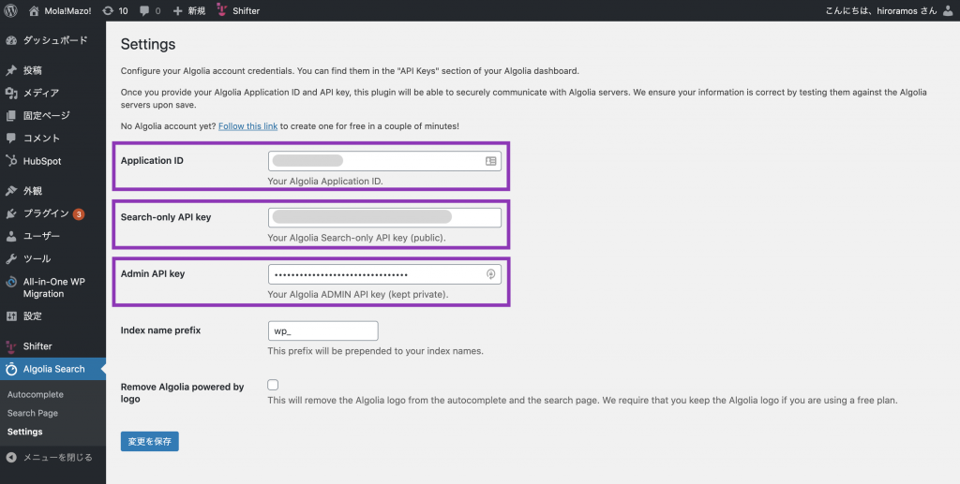
Task: Focus the Admin API key password field
Action: tap(384, 274)
